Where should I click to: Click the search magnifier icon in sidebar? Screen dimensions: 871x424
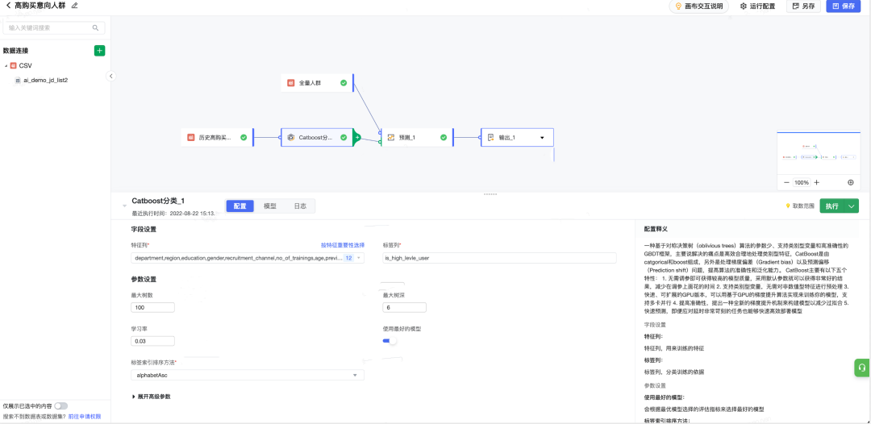click(95, 27)
